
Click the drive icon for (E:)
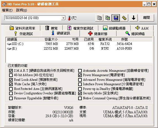click(x=9, y=49)
